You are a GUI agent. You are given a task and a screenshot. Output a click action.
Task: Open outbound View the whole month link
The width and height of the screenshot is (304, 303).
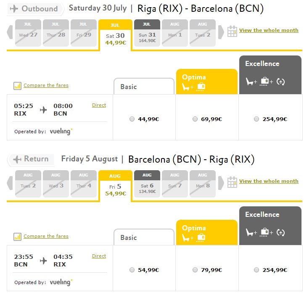tap(269, 30)
